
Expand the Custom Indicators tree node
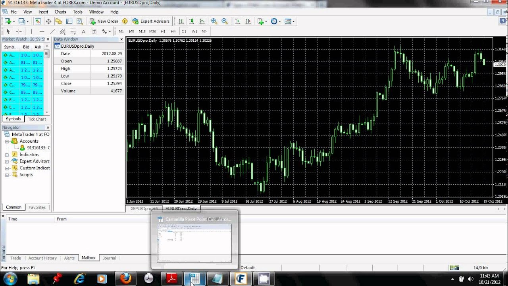pyautogui.click(x=7, y=168)
